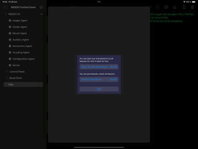The image size is (198, 149).
Task: Click the trash can toolbar icon
Action: (192, 7)
